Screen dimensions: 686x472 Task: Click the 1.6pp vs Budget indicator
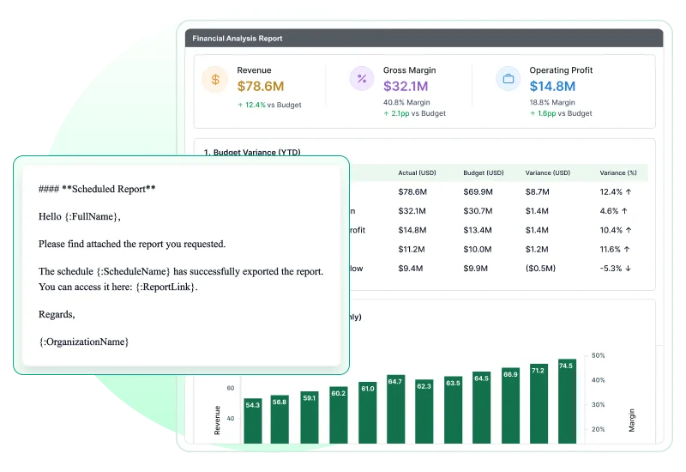[561, 113]
